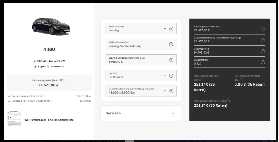Screen dimensions: 279x142
Task: Click the help icon beside Finanzprodukt
Action: coord(171,29)
